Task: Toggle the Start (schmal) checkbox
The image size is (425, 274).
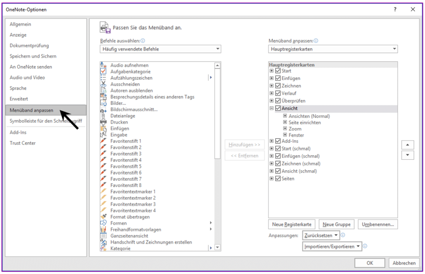Action: (x=278, y=148)
